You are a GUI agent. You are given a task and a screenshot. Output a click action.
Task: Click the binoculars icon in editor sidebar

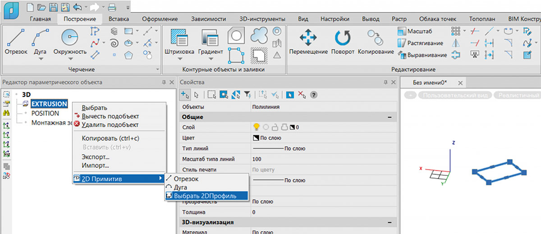pos(7,113)
